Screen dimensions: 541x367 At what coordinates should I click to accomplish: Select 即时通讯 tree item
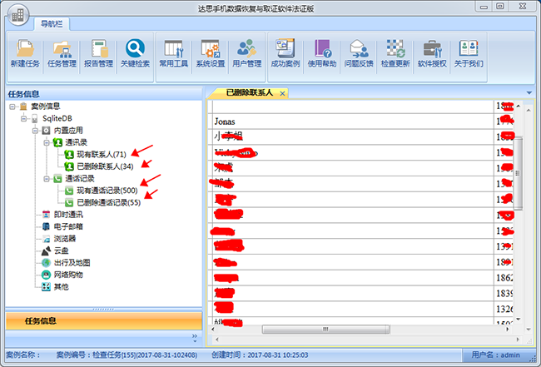pos(68,215)
